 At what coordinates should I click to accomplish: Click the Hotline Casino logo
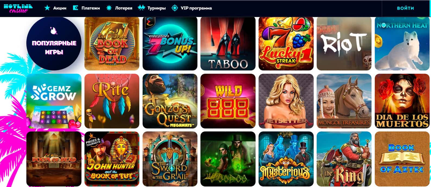click(x=18, y=8)
